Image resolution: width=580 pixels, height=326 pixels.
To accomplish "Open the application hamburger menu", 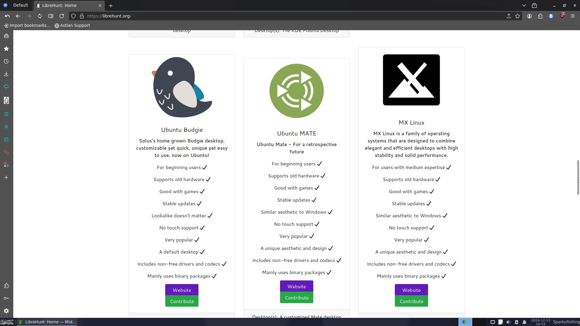I will point(573,16).
